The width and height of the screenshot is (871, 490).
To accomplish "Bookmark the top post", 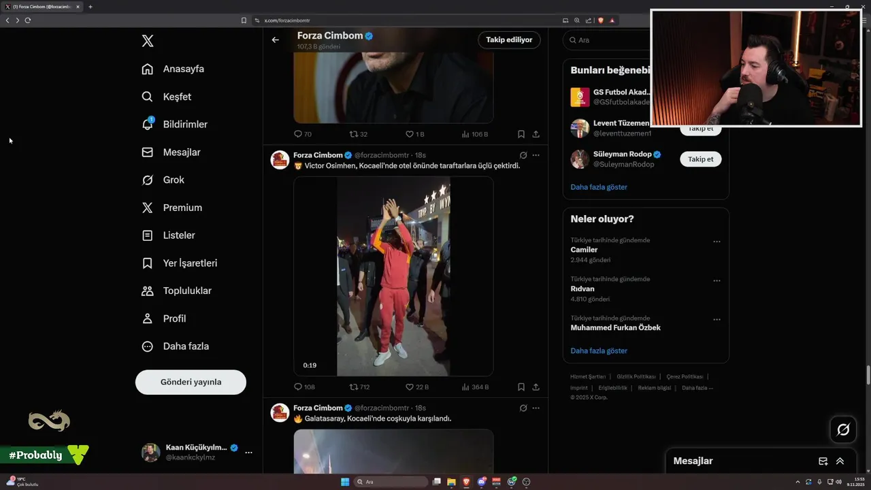I will pyautogui.click(x=521, y=134).
